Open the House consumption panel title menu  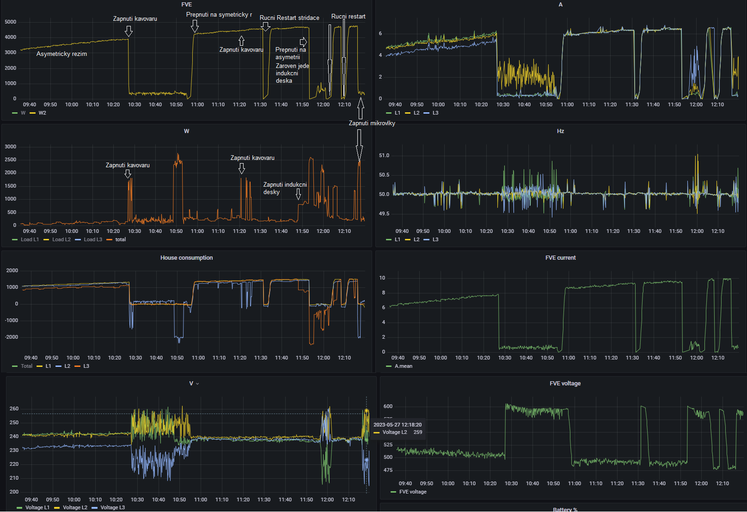186,258
